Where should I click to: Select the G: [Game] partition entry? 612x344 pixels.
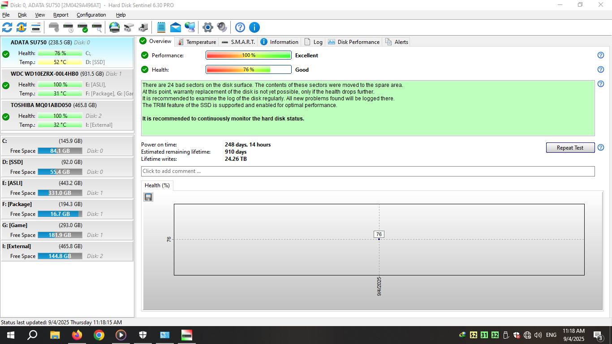tap(67, 230)
